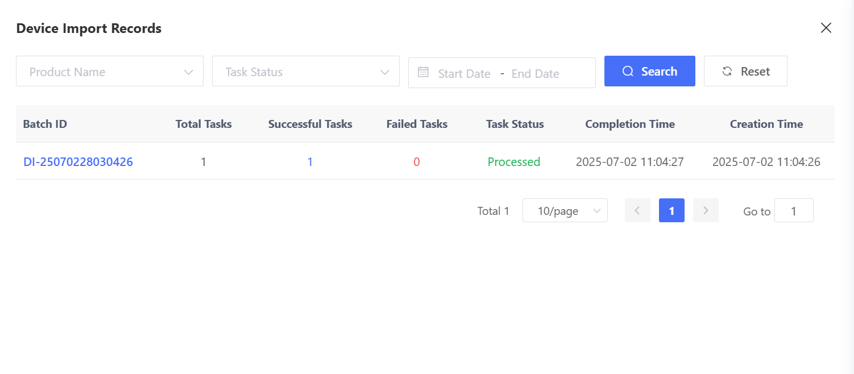Go to previous page arrow

tap(637, 211)
